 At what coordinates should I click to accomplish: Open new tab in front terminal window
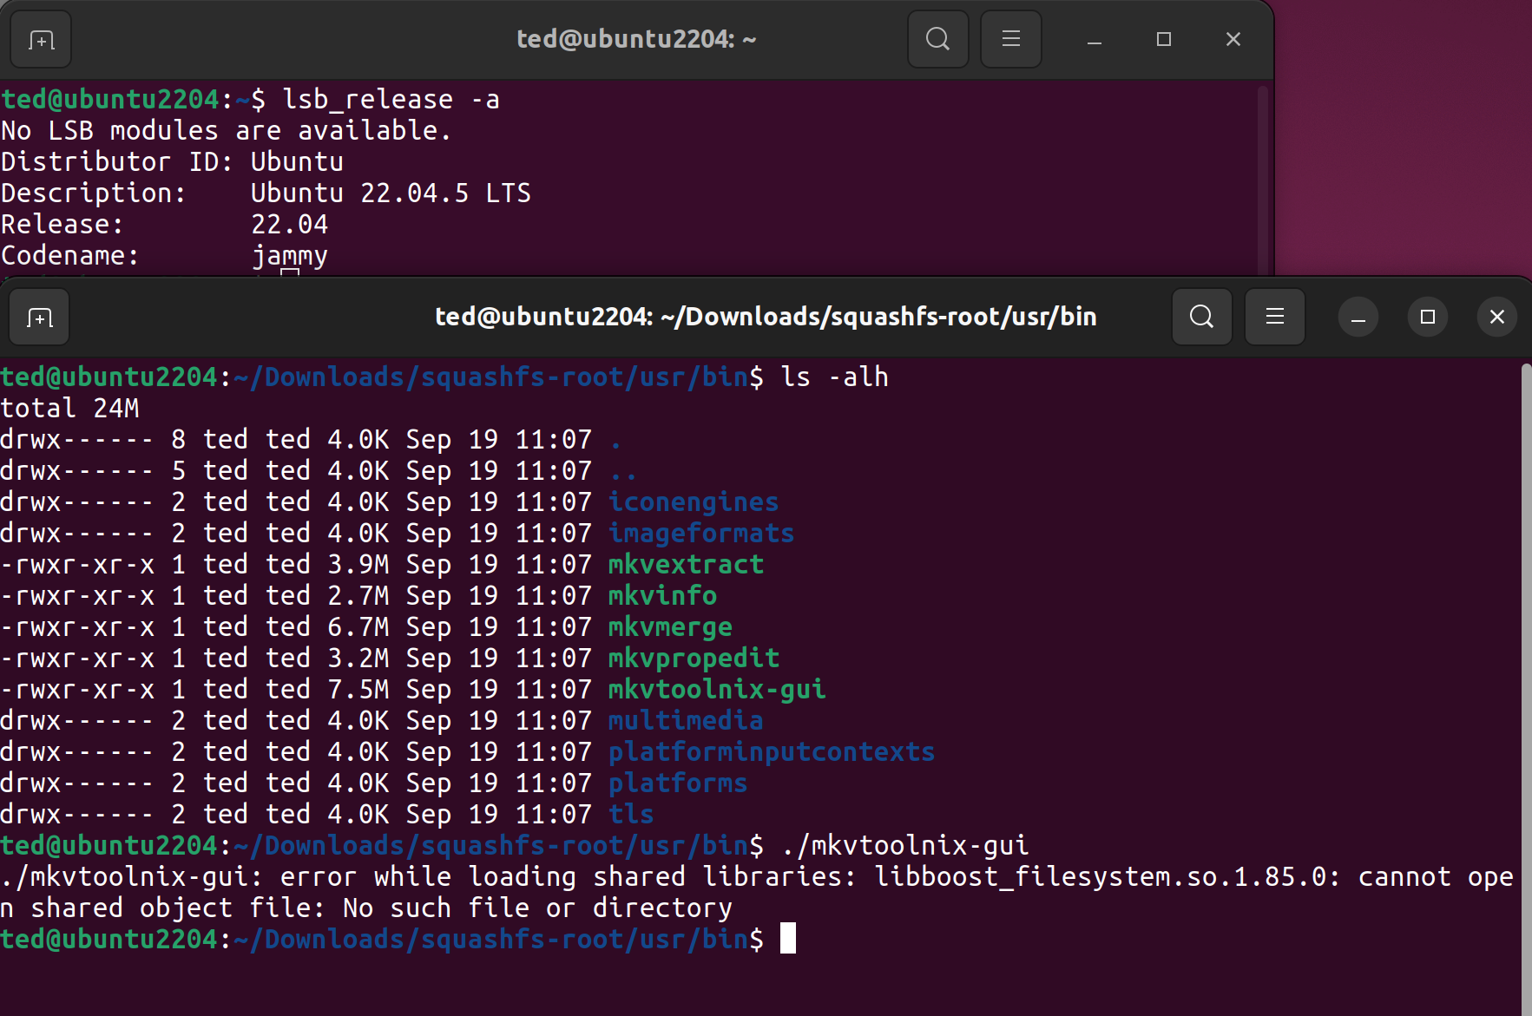point(39,318)
